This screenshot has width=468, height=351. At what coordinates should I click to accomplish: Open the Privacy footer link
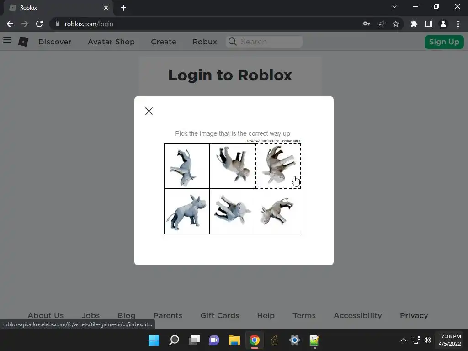click(414, 315)
